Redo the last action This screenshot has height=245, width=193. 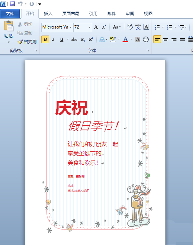pyautogui.click(x=32, y=4)
